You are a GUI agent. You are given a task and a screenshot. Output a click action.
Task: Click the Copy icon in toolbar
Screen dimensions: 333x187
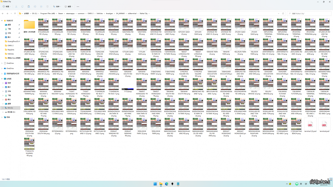point(22,6)
